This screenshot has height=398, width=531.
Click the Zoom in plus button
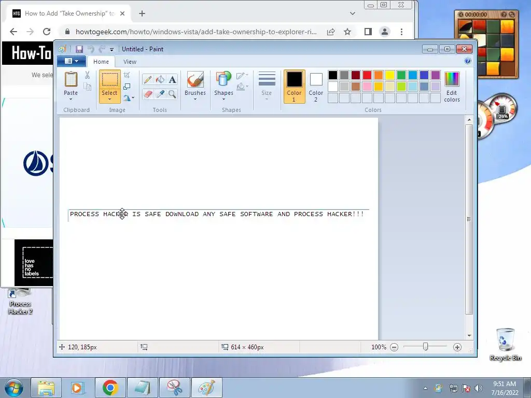457,347
